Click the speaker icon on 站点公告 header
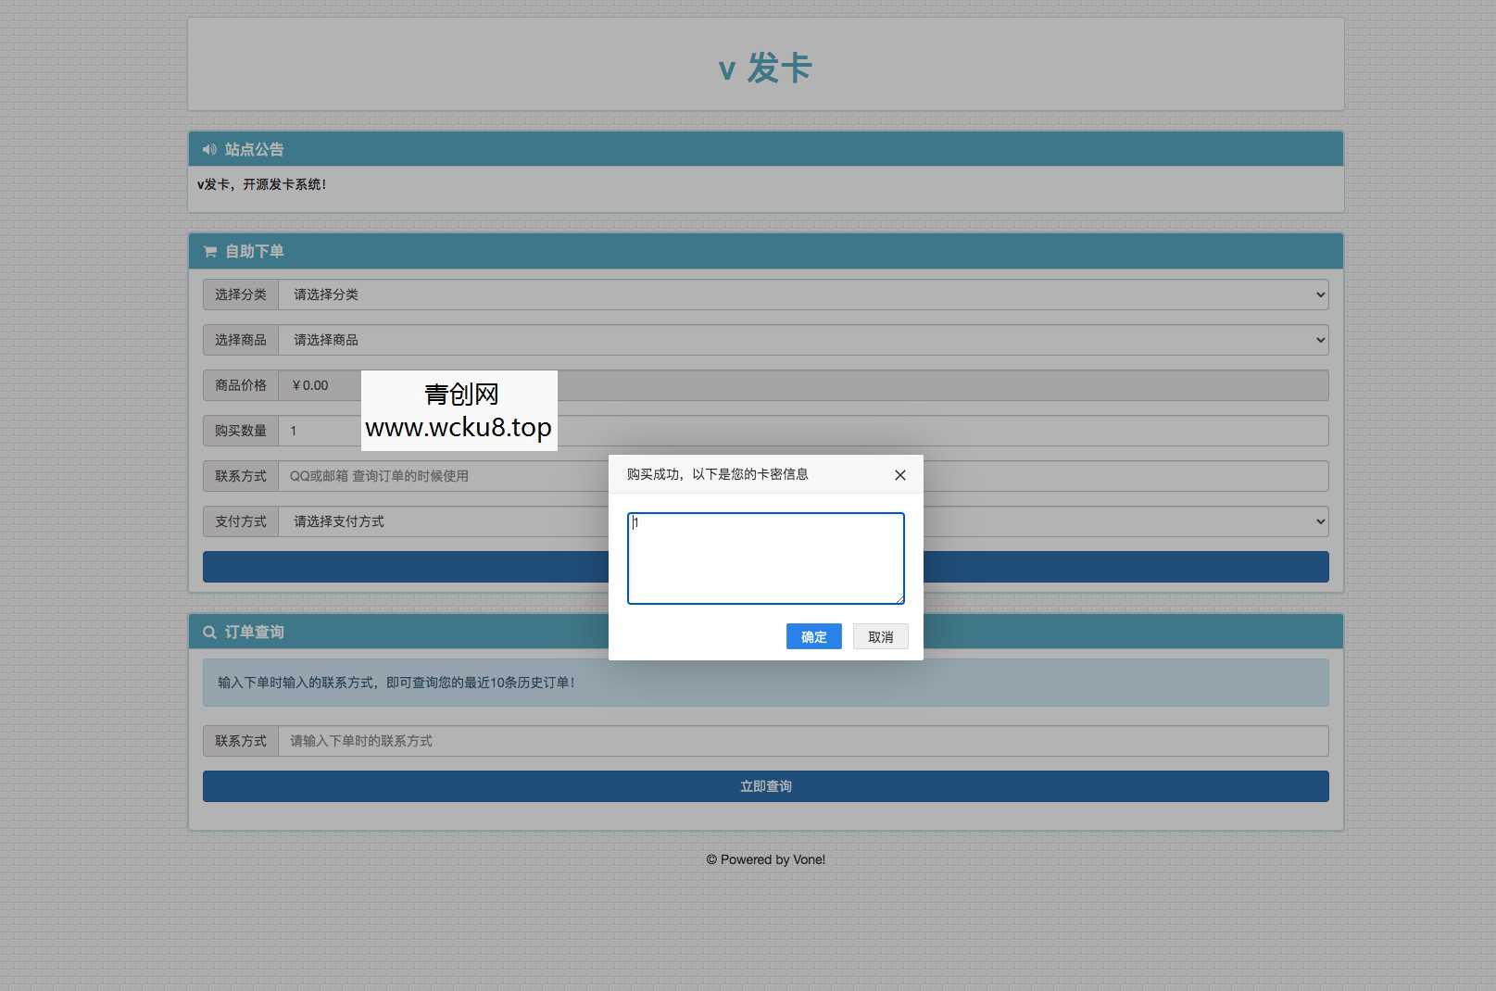This screenshot has height=991, width=1496. 207,148
